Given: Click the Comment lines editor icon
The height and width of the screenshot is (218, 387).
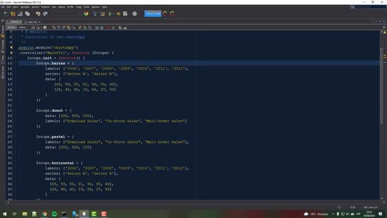Looking at the screenshot, I should 120,27.
